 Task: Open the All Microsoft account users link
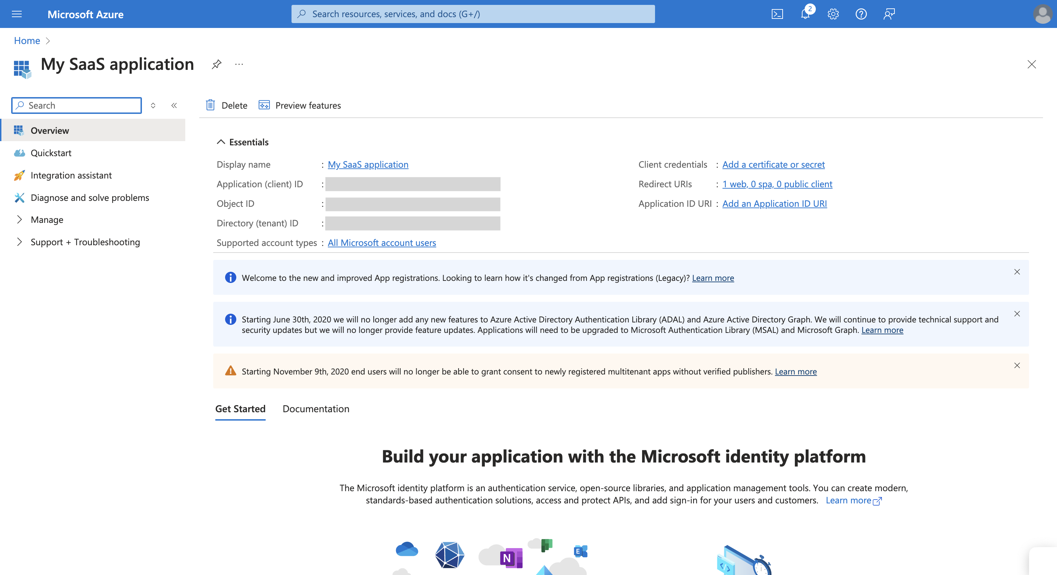381,242
